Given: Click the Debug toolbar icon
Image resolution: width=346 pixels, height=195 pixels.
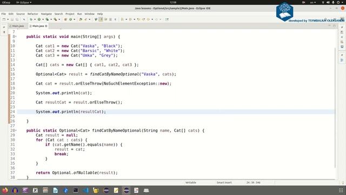Looking at the screenshot, I should [x=31, y=19].
